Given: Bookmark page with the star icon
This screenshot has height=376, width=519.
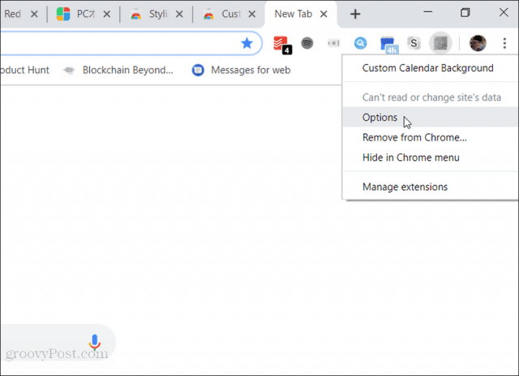Looking at the screenshot, I should (247, 43).
